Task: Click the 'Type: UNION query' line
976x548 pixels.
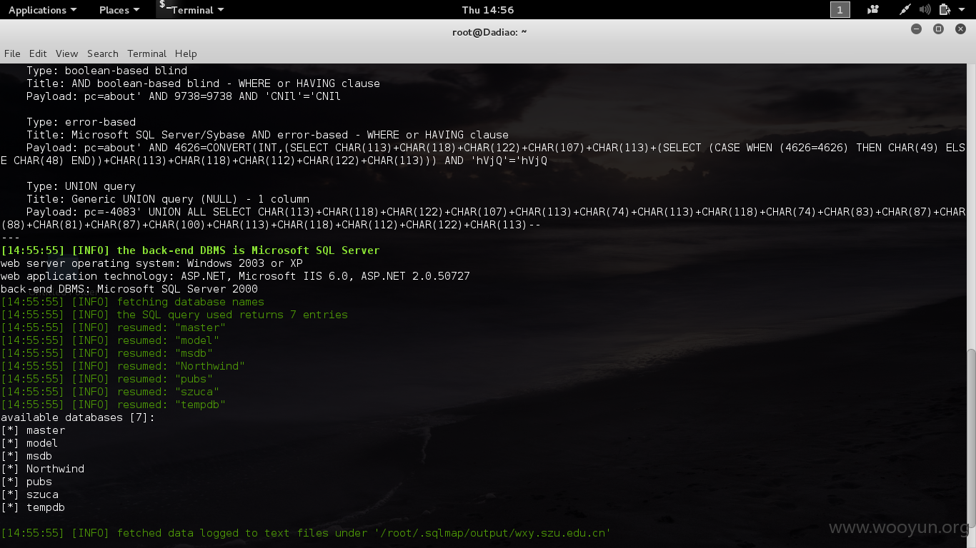Action: click(81, 186)
